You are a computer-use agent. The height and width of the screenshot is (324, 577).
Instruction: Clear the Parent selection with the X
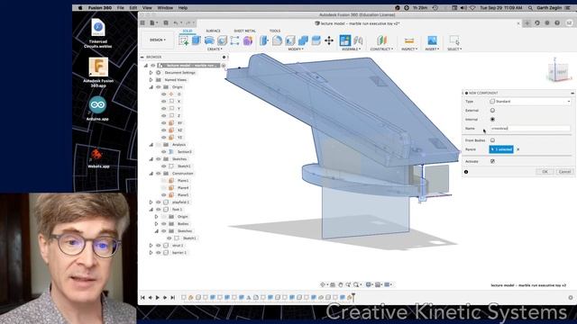pyautogui.click(x=518, y=149)
